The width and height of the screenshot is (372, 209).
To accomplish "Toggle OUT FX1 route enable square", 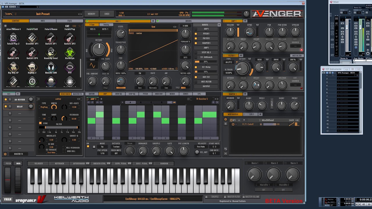I will (x=196, y=77).
